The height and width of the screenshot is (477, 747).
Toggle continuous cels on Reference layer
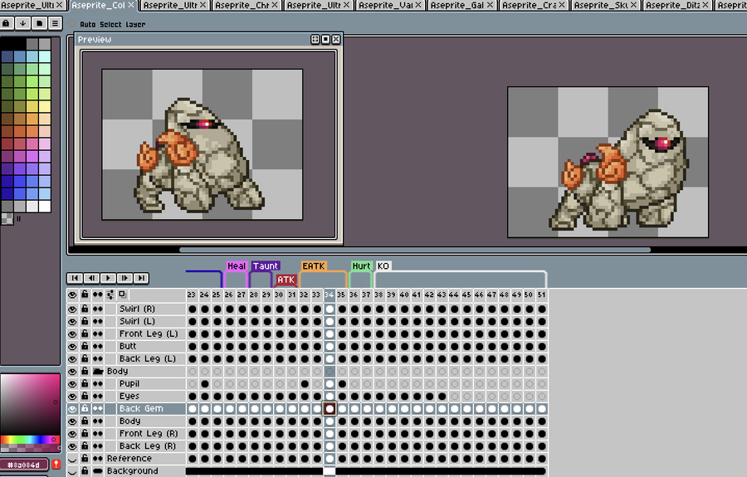click(x=98, y=459)
